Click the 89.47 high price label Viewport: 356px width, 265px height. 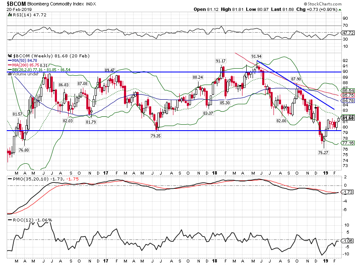[x=110, y=70]
